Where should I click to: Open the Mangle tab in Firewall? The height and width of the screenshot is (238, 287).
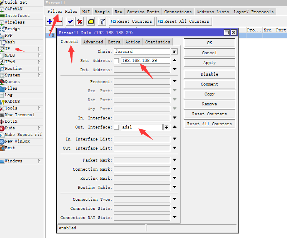point(102,12)
